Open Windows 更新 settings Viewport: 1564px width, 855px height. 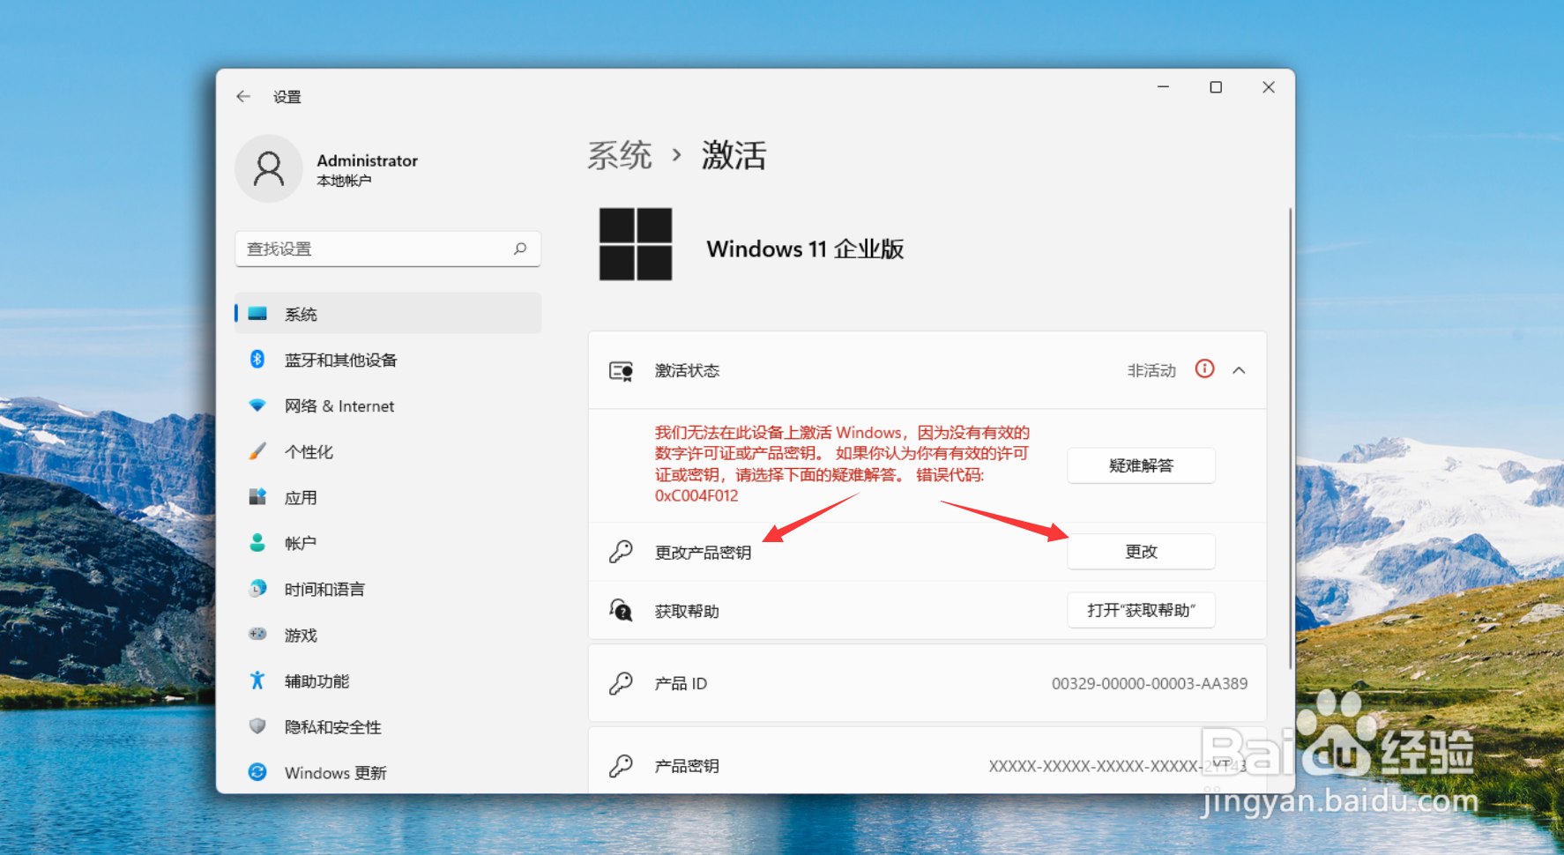pos(388,772)
